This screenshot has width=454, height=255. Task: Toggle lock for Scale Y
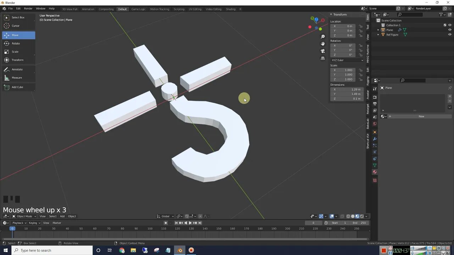(x=360, y=75)
